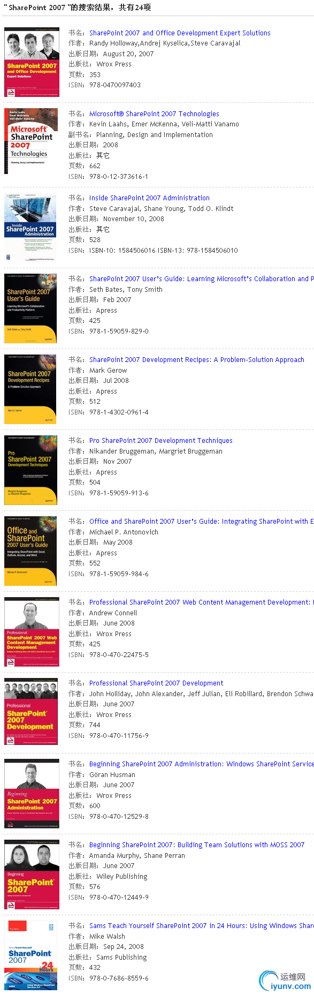The width and height of the screenshot is (314, 995).
Task: Click the Sams SharePoint 24 Hours cover
Action: (x=30, y=955)
